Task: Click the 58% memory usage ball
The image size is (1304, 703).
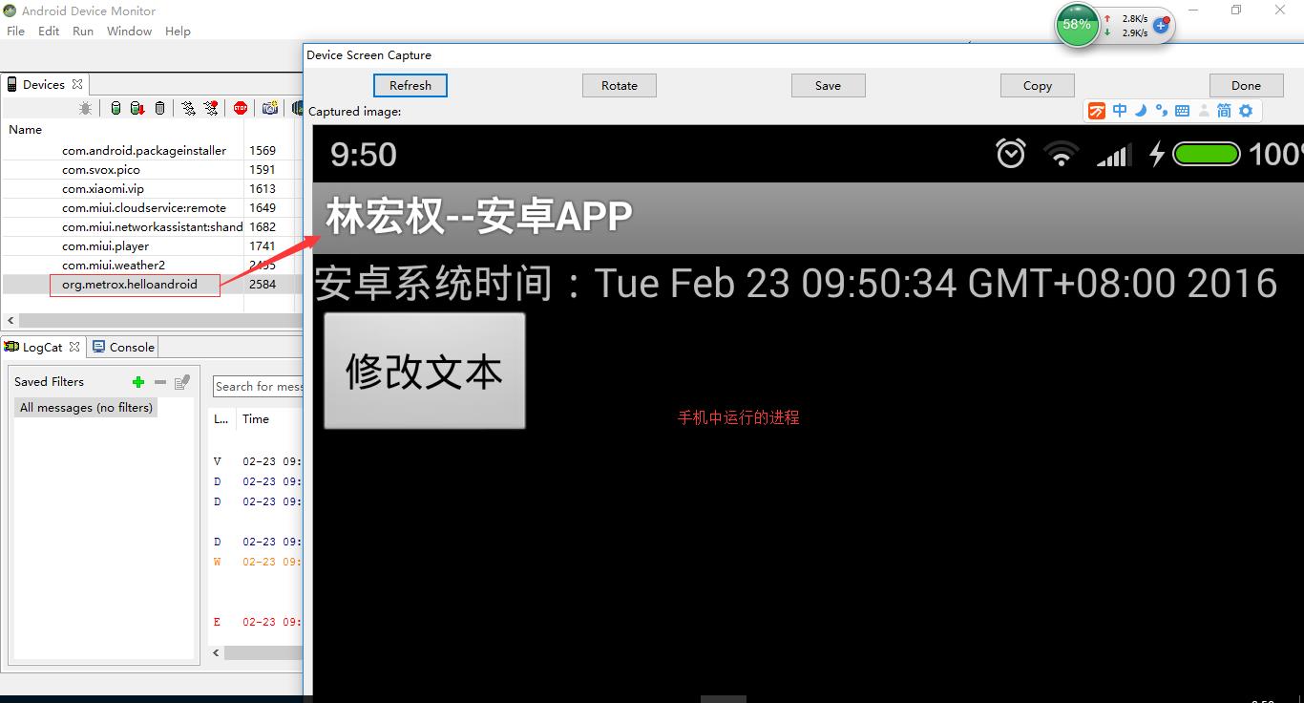Action: coord(1077,25)
